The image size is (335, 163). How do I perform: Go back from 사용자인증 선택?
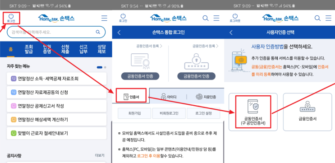tap(231, 33)
